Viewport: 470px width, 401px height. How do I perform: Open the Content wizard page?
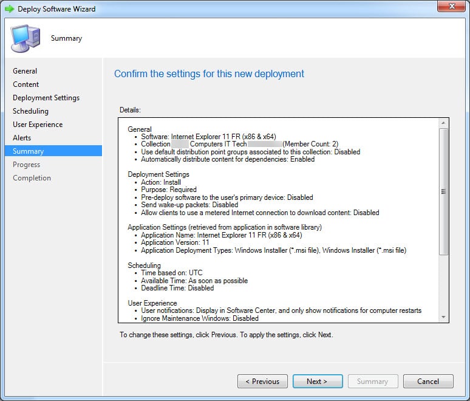(26, 84)
